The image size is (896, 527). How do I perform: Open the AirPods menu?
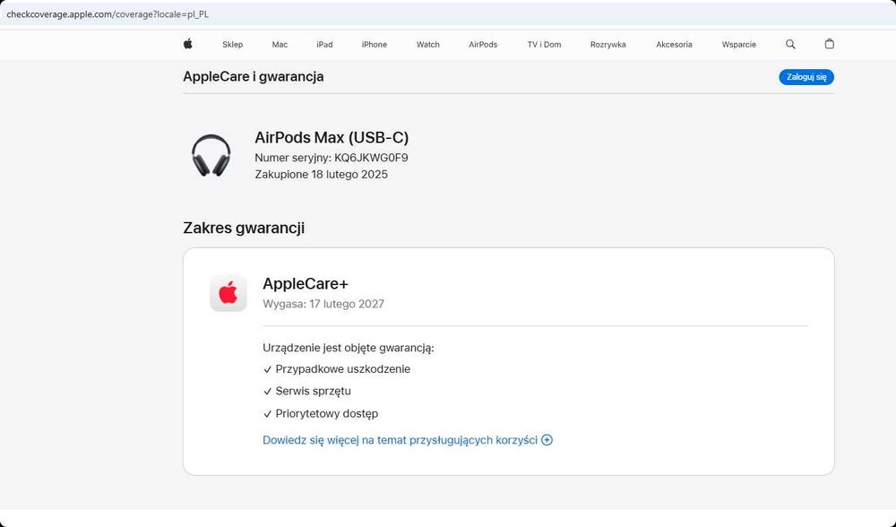tap(483, 45)
